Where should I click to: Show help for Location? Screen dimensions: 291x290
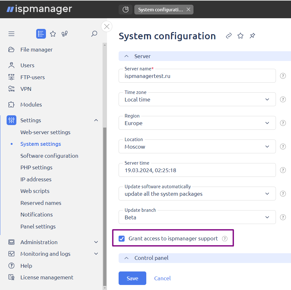[x=283, y=146]
